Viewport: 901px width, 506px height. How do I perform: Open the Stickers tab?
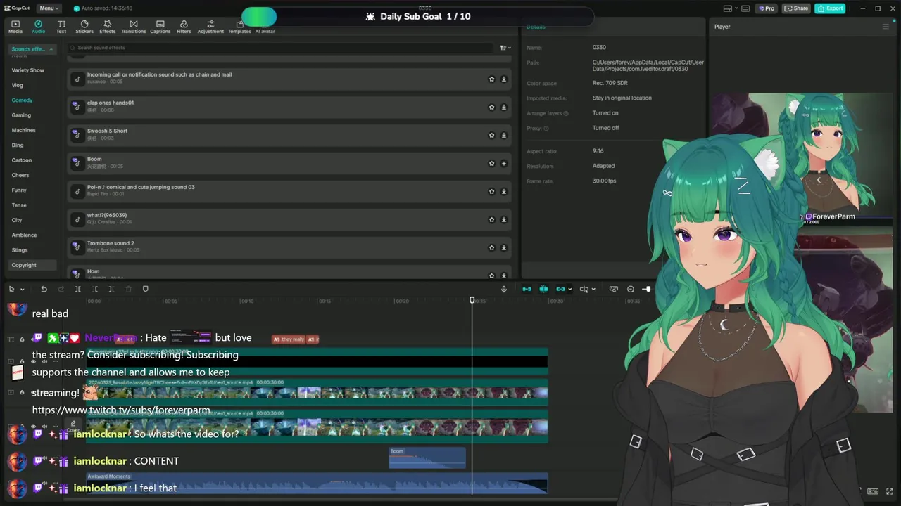pyautogui.click(x=84, y=27)
